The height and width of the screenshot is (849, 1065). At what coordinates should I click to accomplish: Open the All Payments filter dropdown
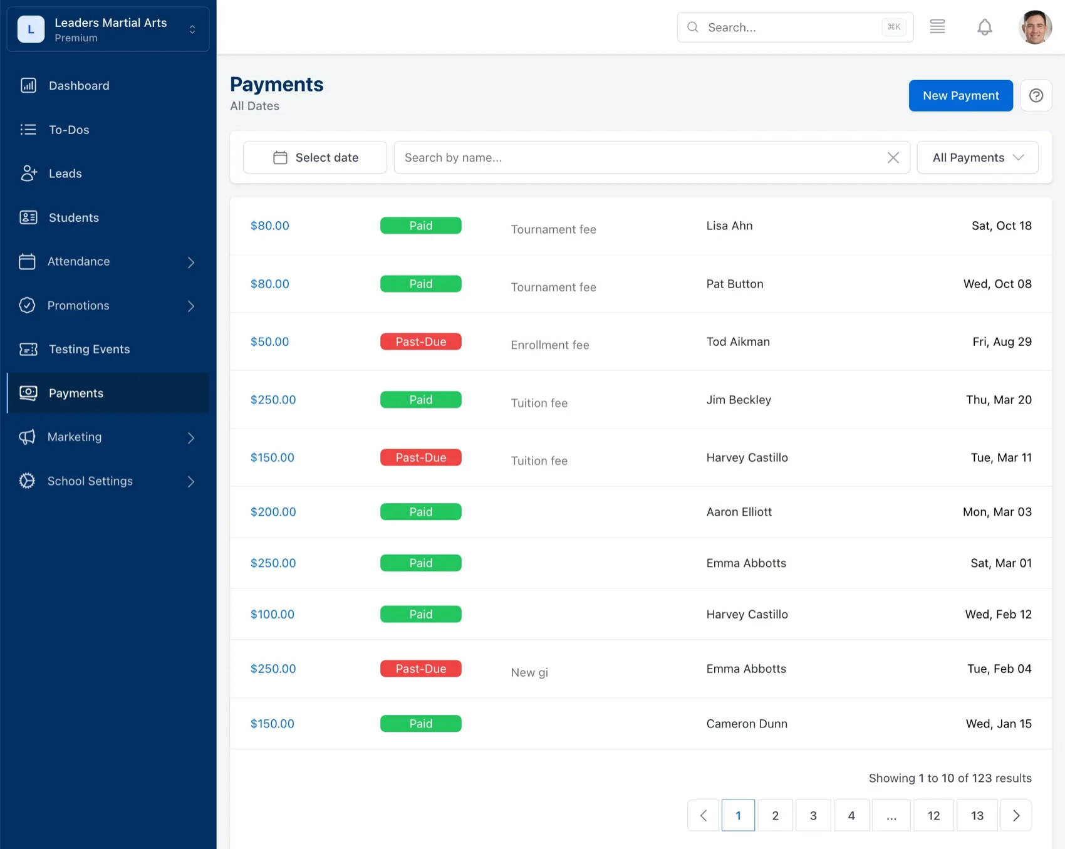coord(977,157)
